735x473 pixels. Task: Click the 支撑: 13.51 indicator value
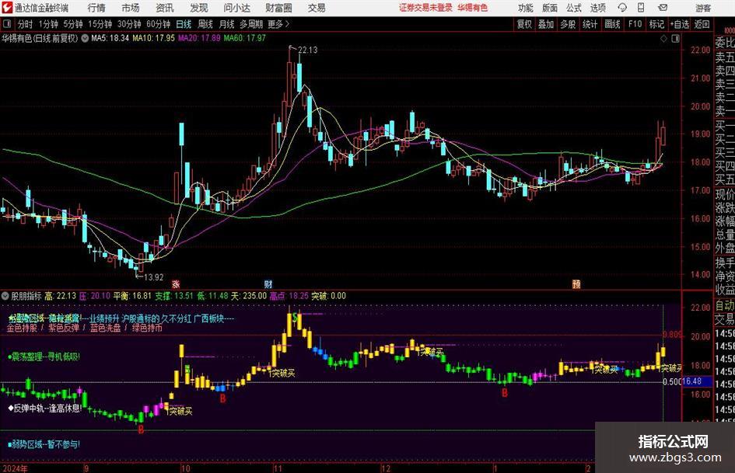click(x=174, y=295)
